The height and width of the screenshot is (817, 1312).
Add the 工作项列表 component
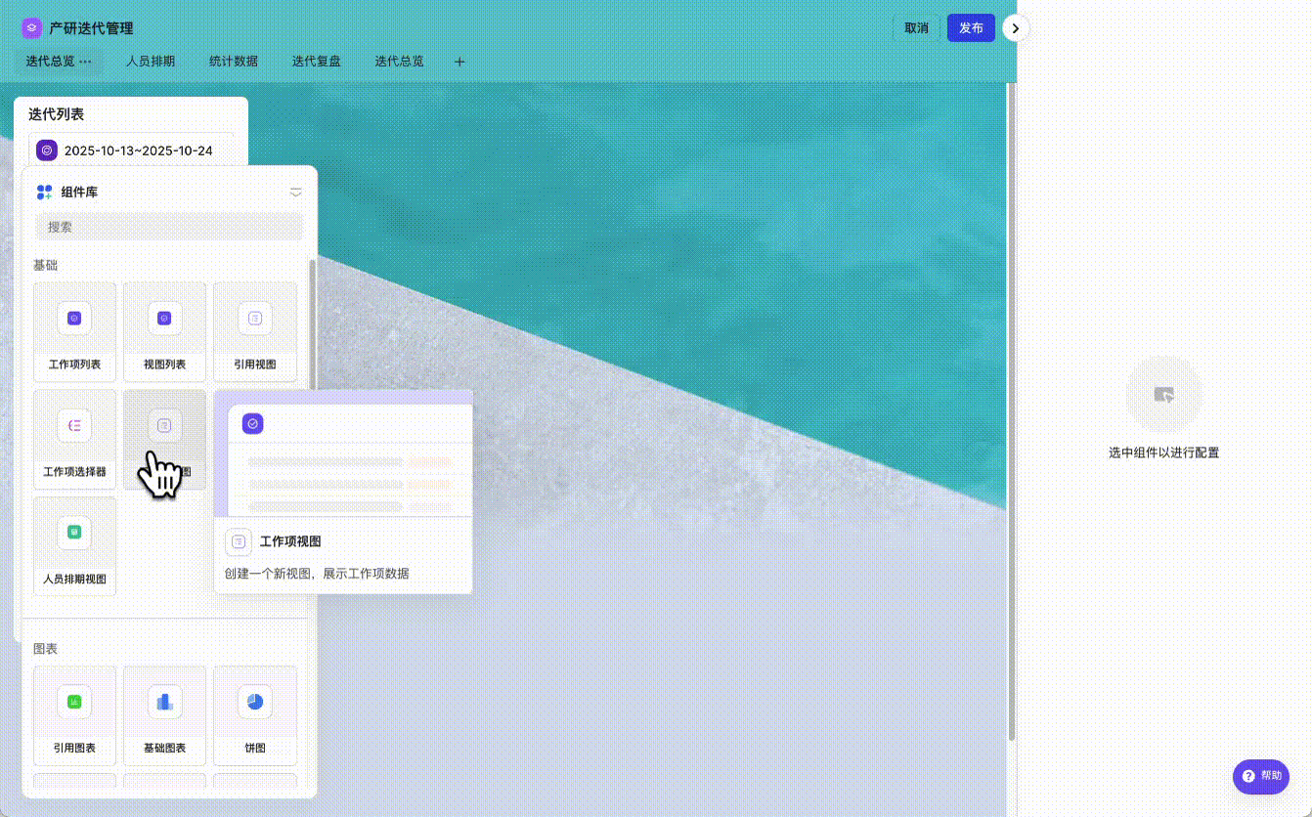click(74, 332)
